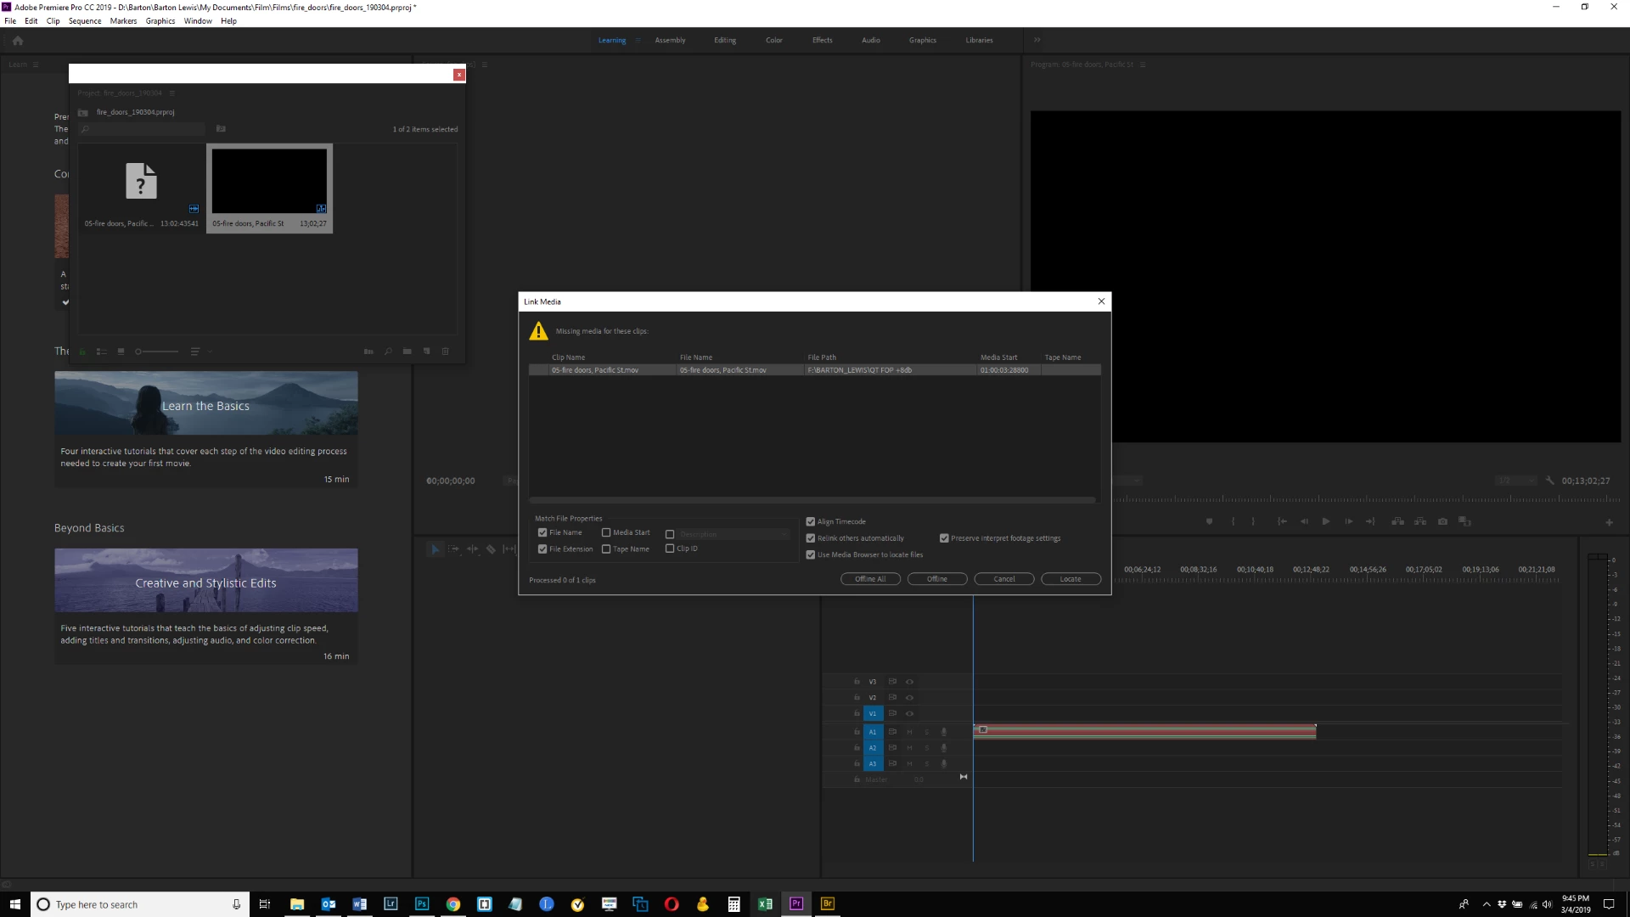Uncheck the File Name checkbox
This screenshot has height=917, width=1630.
click(x=542, y=532)
